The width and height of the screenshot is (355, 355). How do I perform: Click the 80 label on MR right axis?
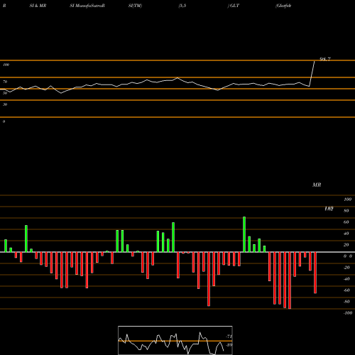click(346, 211)
